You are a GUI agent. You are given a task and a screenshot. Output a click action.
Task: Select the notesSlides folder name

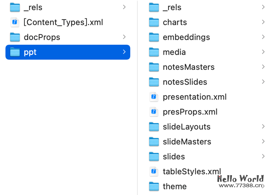(x=185, y=82)
